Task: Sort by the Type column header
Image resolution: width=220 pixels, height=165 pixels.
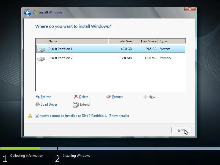Action: coord(172,41)
